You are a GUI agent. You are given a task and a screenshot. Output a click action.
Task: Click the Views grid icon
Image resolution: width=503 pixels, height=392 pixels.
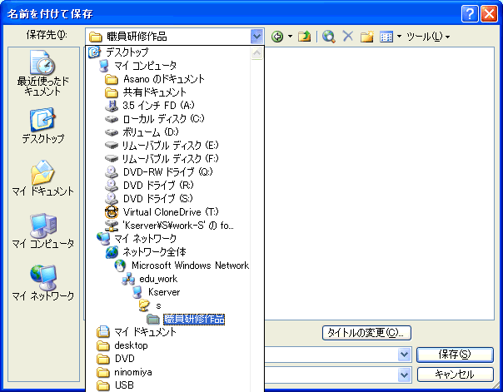(x=386, y=37)
